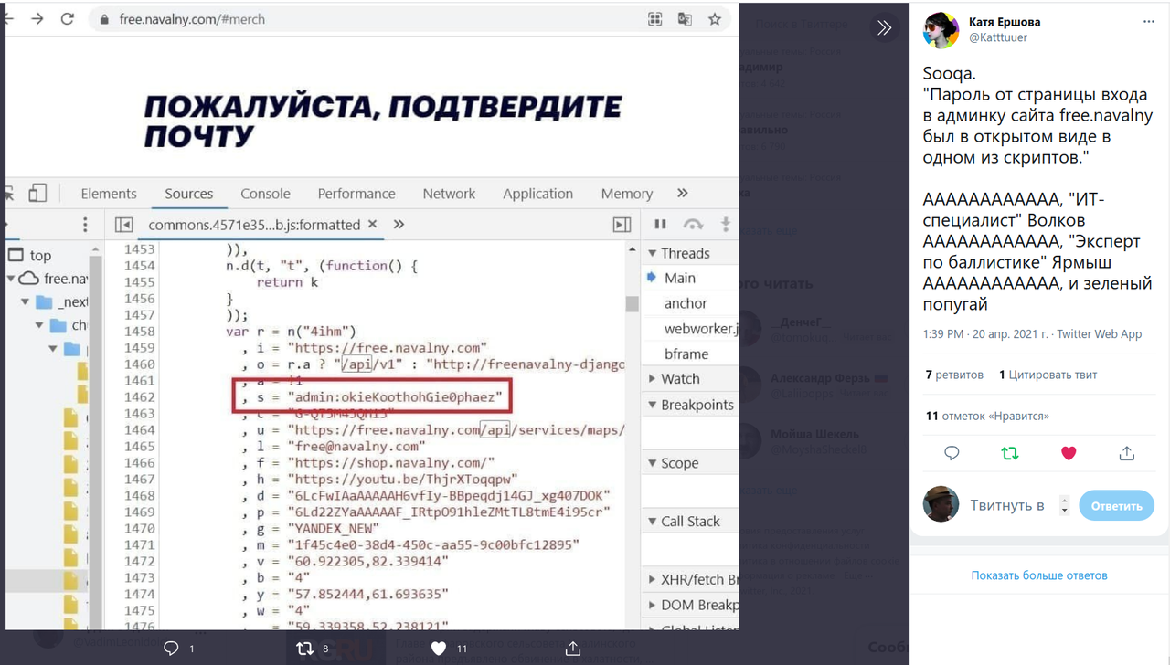View 1 Цитировать твит list
The height and width of the screenshot is (665, 1170).
[x=1048, y=375]
